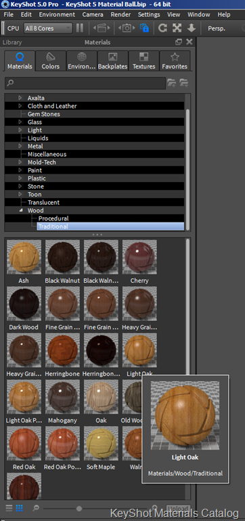Click the camera screenshot icon
Viewport: 245px width, 521px height.
pyautogui.click(x=127, y=28)
